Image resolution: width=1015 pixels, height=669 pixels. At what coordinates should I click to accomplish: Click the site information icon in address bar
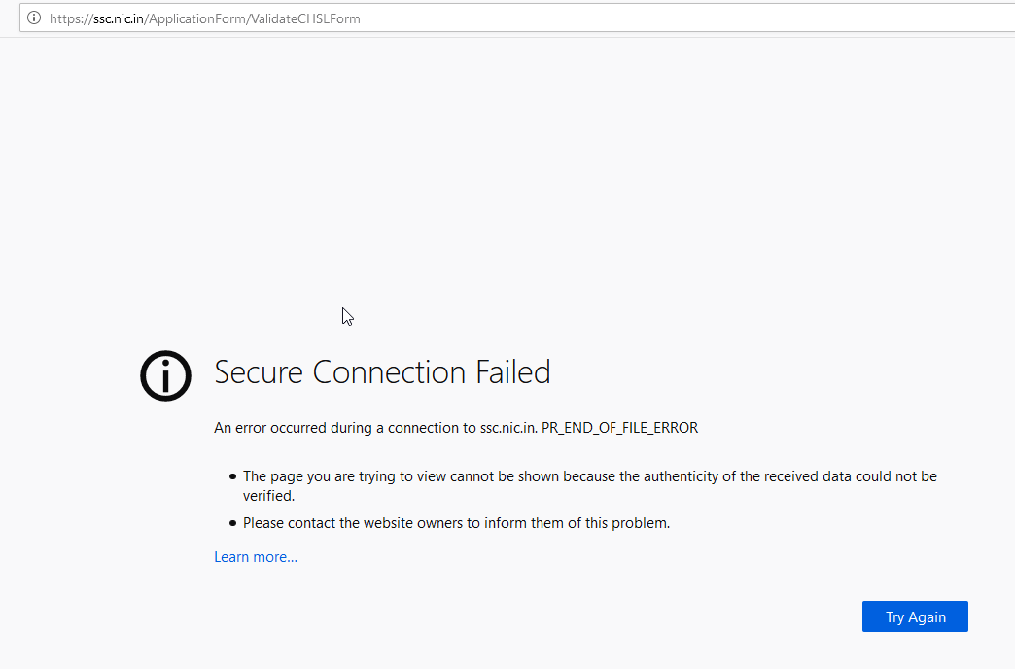34,18
